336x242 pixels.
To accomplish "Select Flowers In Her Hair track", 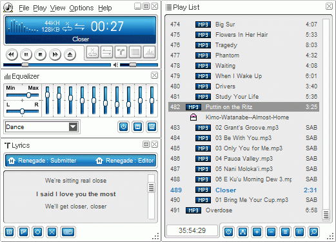I will tap(244, 35).
